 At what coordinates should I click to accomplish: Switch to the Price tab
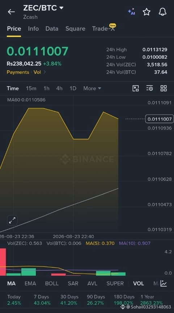[x=14, y=29]
